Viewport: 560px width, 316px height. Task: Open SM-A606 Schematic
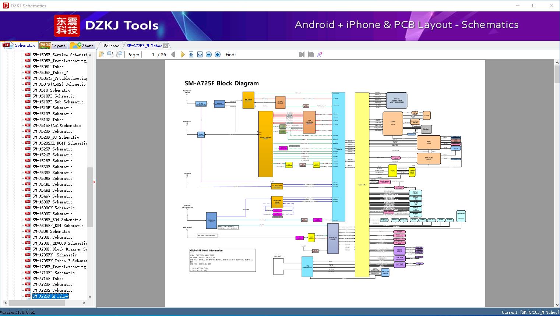(x=51, y=231)
